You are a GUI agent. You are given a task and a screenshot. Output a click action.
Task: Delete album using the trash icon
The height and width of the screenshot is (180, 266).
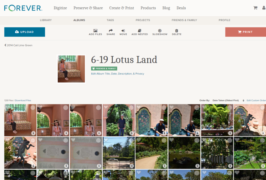coord(177,31)
